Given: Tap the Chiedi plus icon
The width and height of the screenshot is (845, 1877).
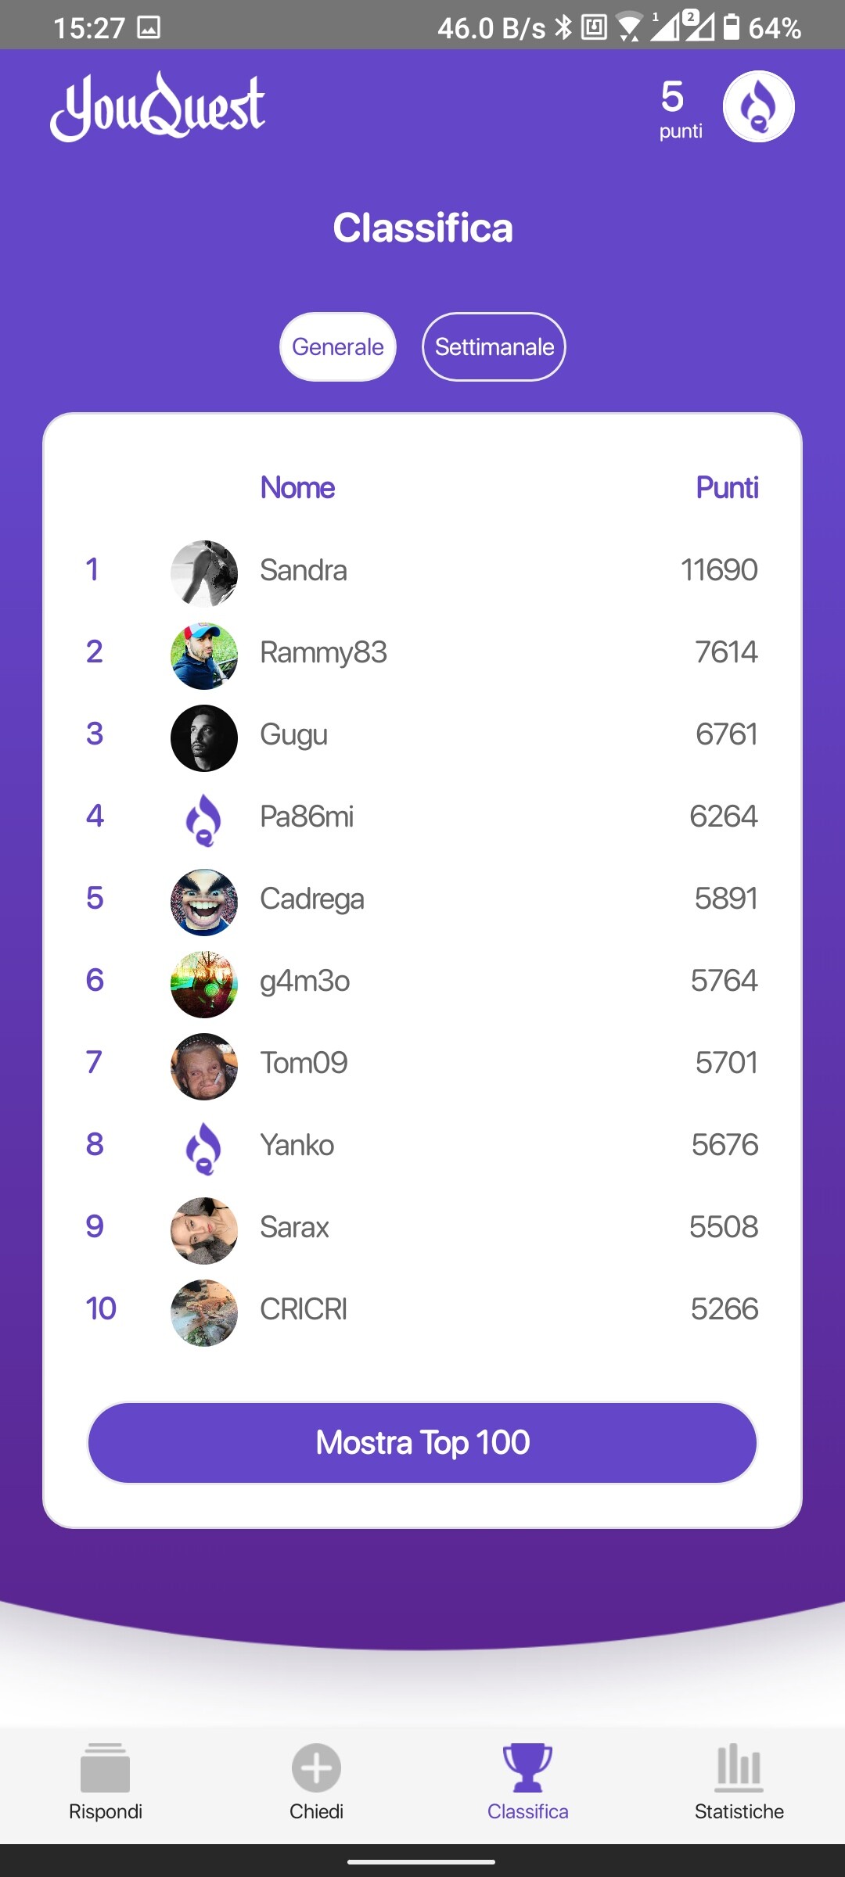Looking at the screenshot, I should 316,1768.
